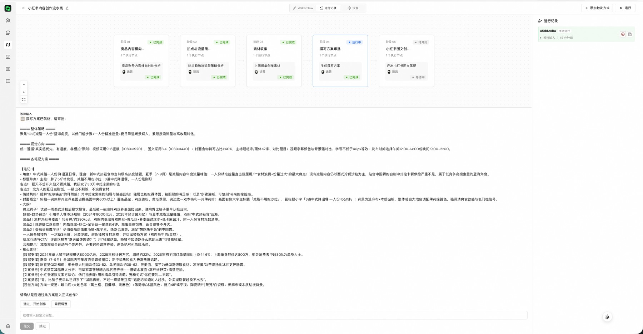Select stage 03 素材收集 card
This screenshot has height=334, width=643.
[274, 61]
